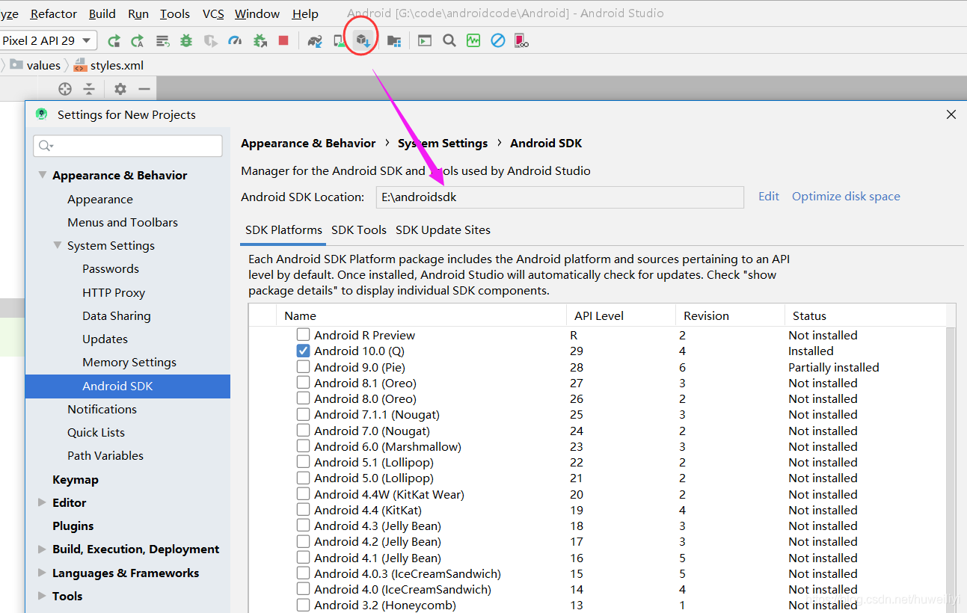Viewport: 967px width, 613px height.
Task: Hide the project panel with minus icon
Action: tap(144, 89)
